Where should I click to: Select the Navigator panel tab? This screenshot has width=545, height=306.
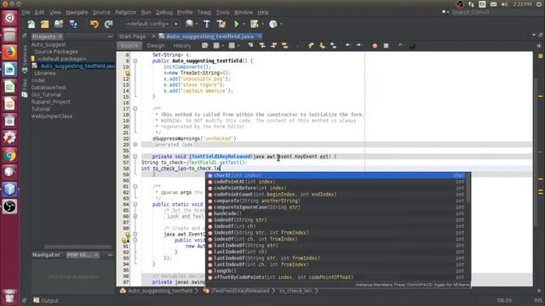pyautogui.click(x=46, y=255)
